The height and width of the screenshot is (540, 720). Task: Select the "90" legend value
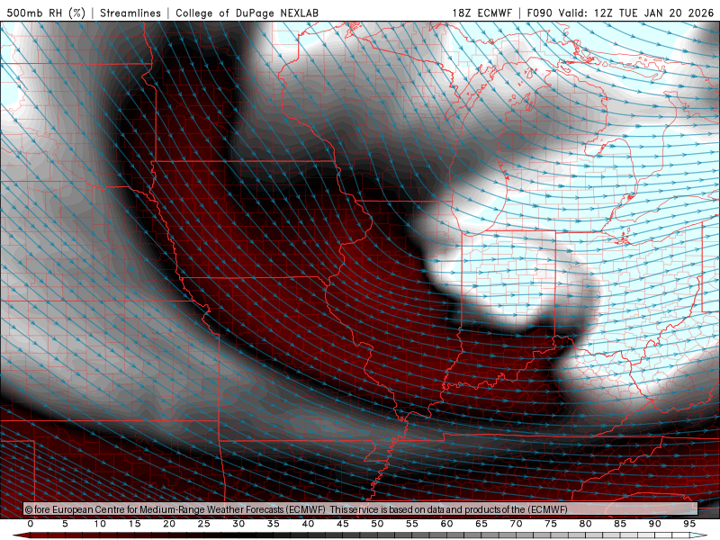click(x=654, y=524)
